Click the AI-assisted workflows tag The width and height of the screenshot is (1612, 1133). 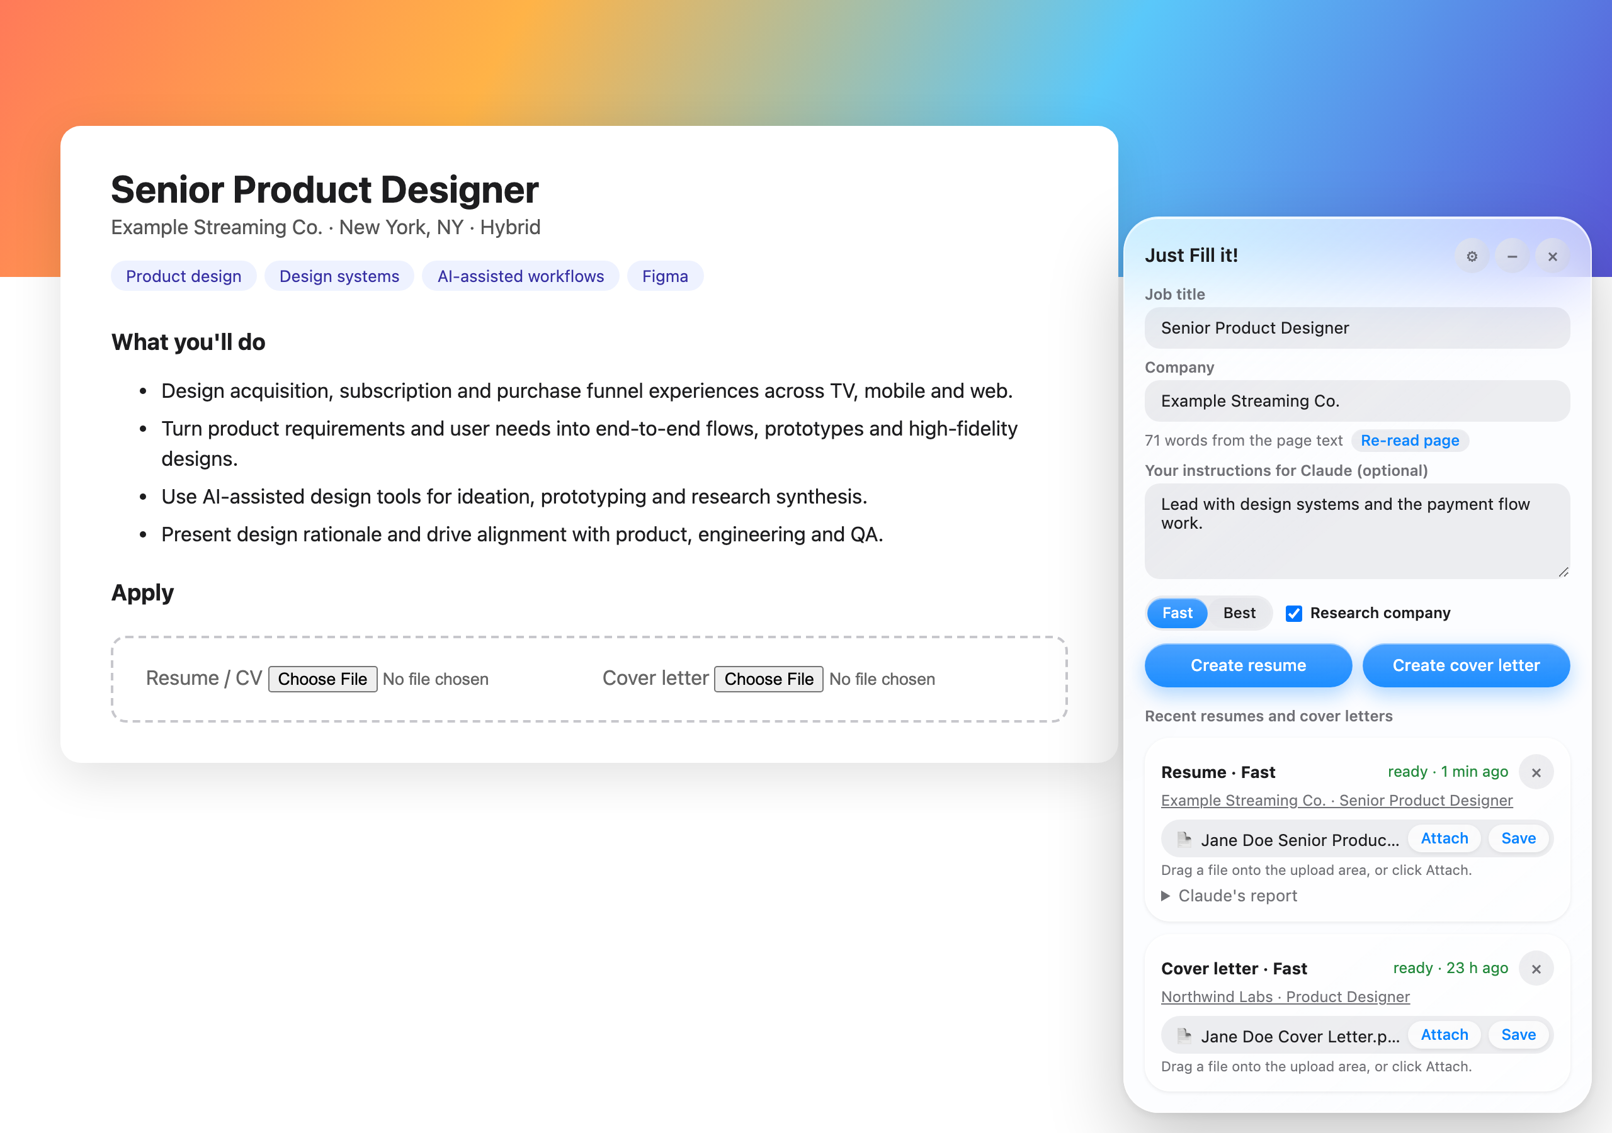(x=520, y=276)
